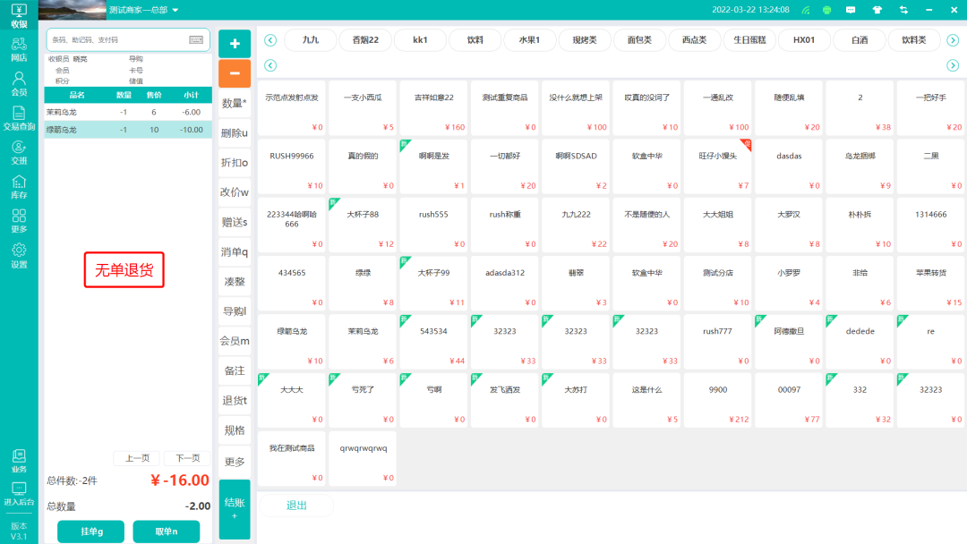
Task: Click the T-shirt skin icon
Action: 877,10
